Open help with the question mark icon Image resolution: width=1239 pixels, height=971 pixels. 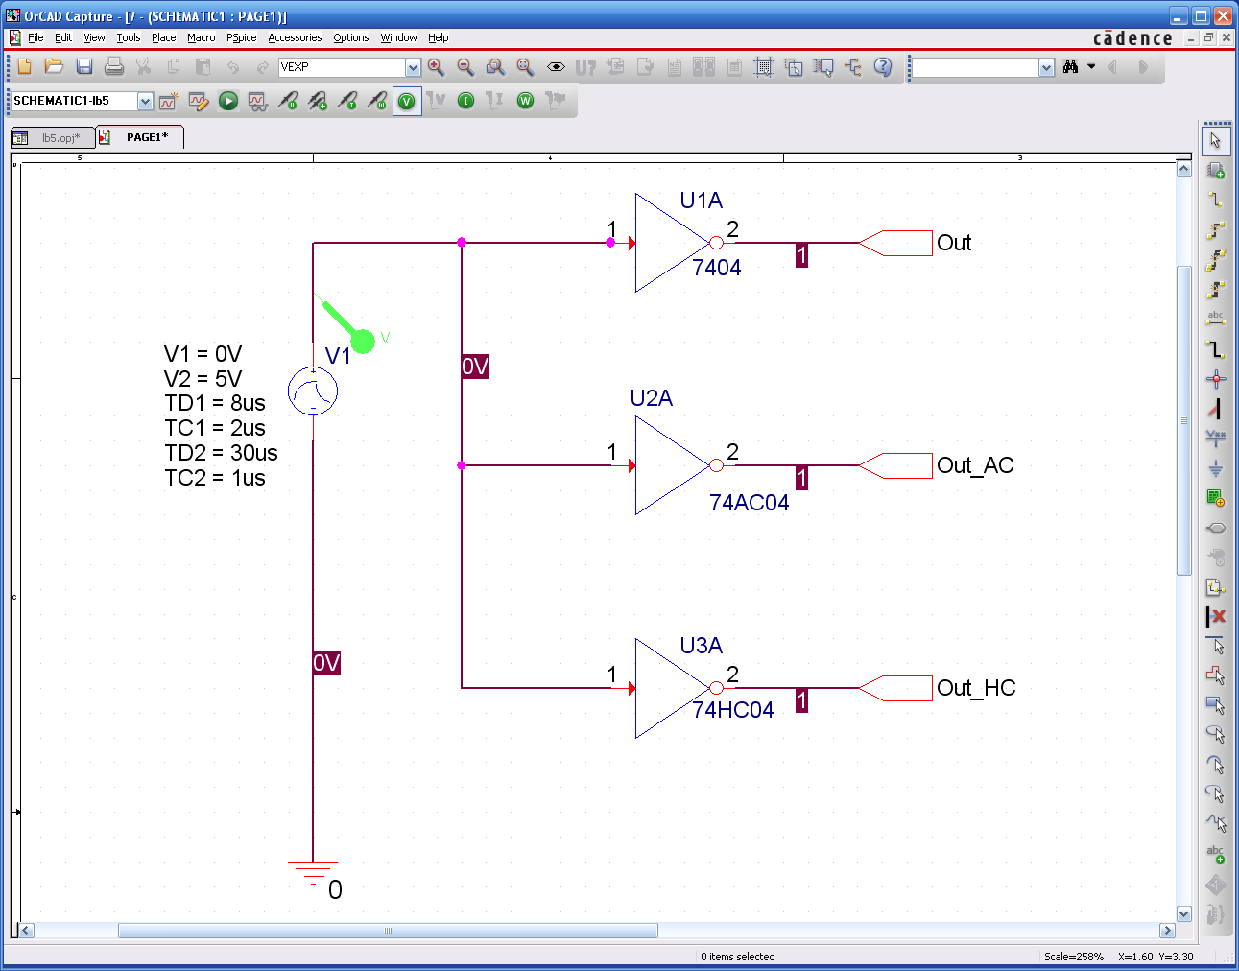883,66
